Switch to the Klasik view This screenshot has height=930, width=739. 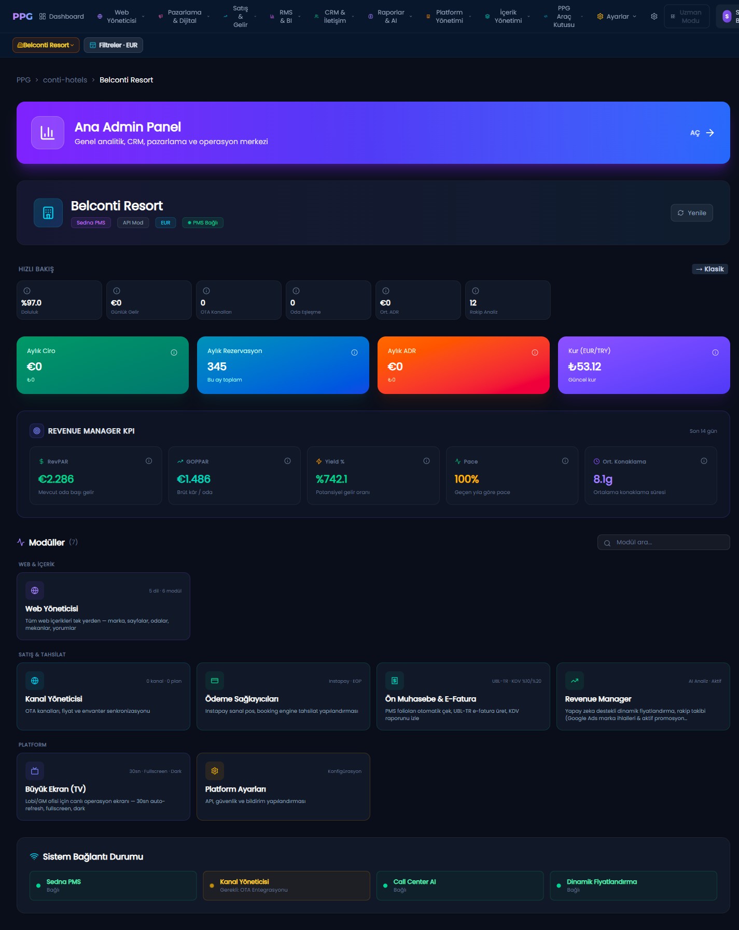(x=710, y=269)
